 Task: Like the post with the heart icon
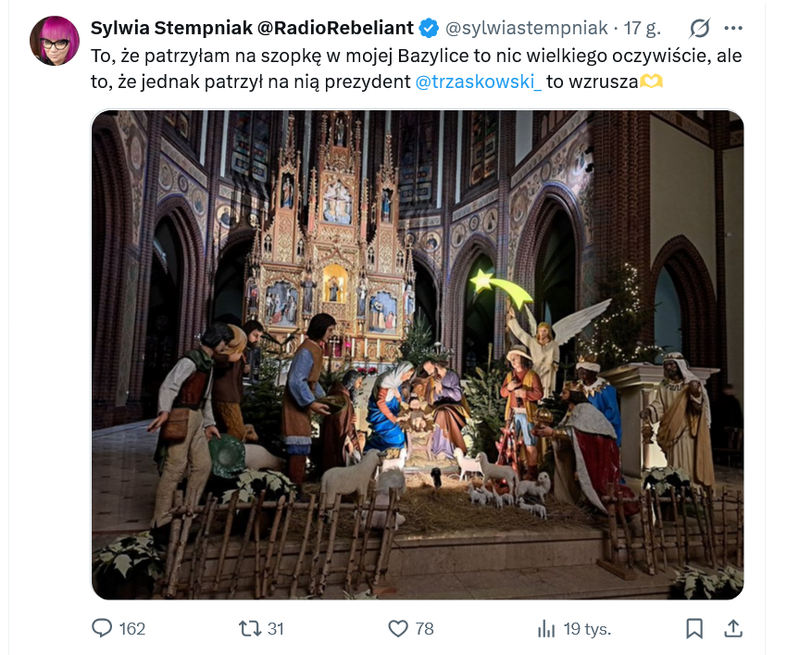[x=396, y=628]
